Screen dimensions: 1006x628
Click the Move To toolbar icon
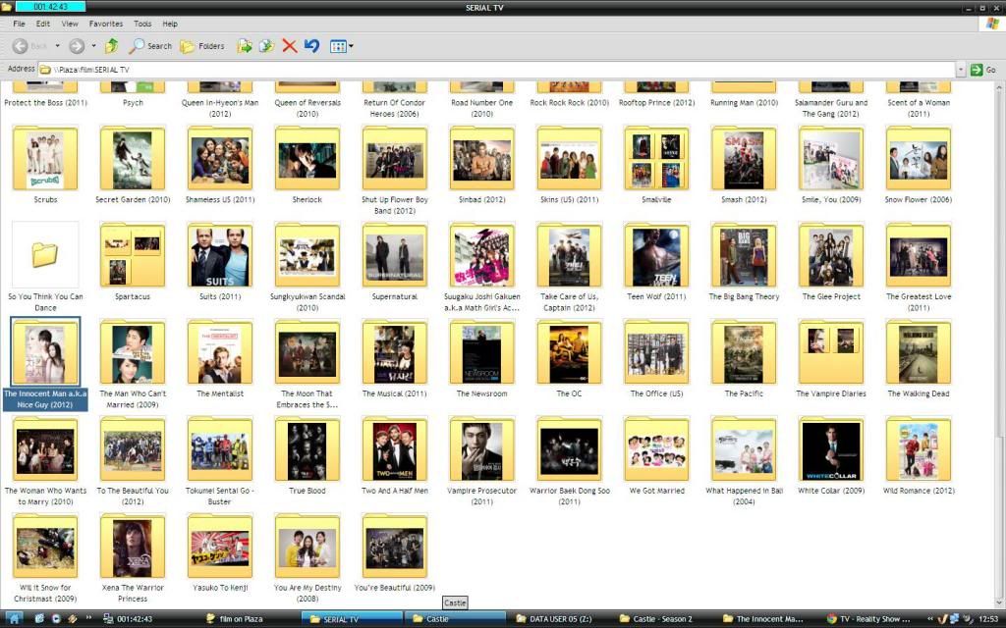(246, 46)
